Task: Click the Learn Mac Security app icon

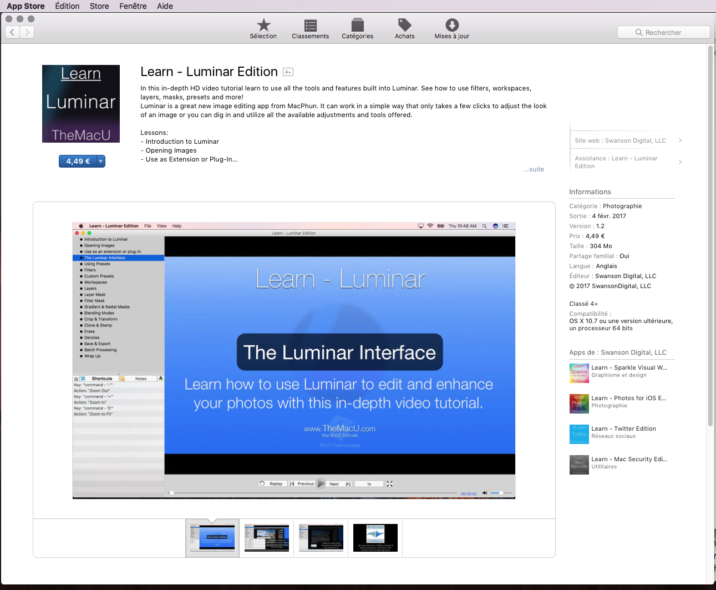Action: coord(579,465)
